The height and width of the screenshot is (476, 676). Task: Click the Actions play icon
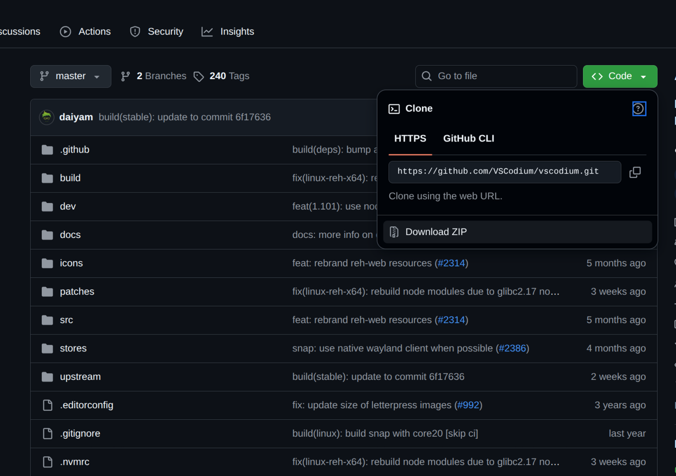65,32
